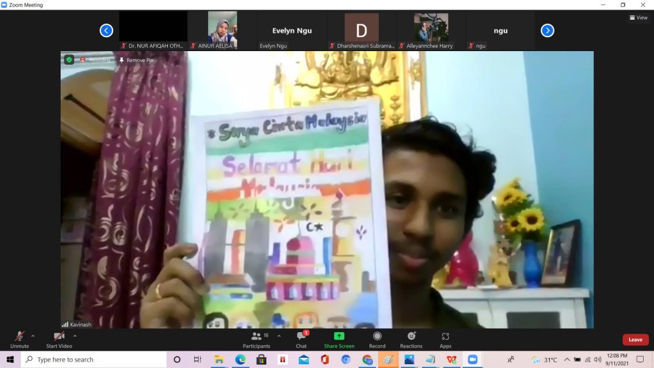Open Microsoft Edge from the taskbar
Screen dimensions: 654x368
coord(240,360)
